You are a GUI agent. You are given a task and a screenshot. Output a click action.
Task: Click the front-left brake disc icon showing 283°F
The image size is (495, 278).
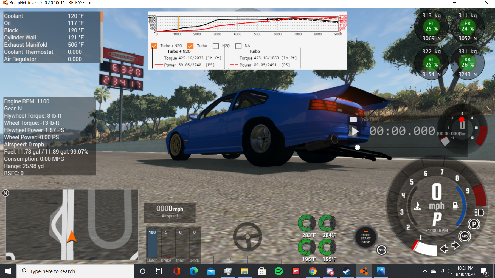[307, 223]
